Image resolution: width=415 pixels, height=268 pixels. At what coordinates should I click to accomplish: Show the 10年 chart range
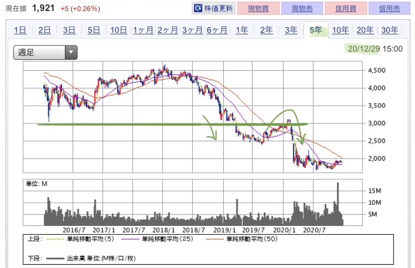coord(340,30)
